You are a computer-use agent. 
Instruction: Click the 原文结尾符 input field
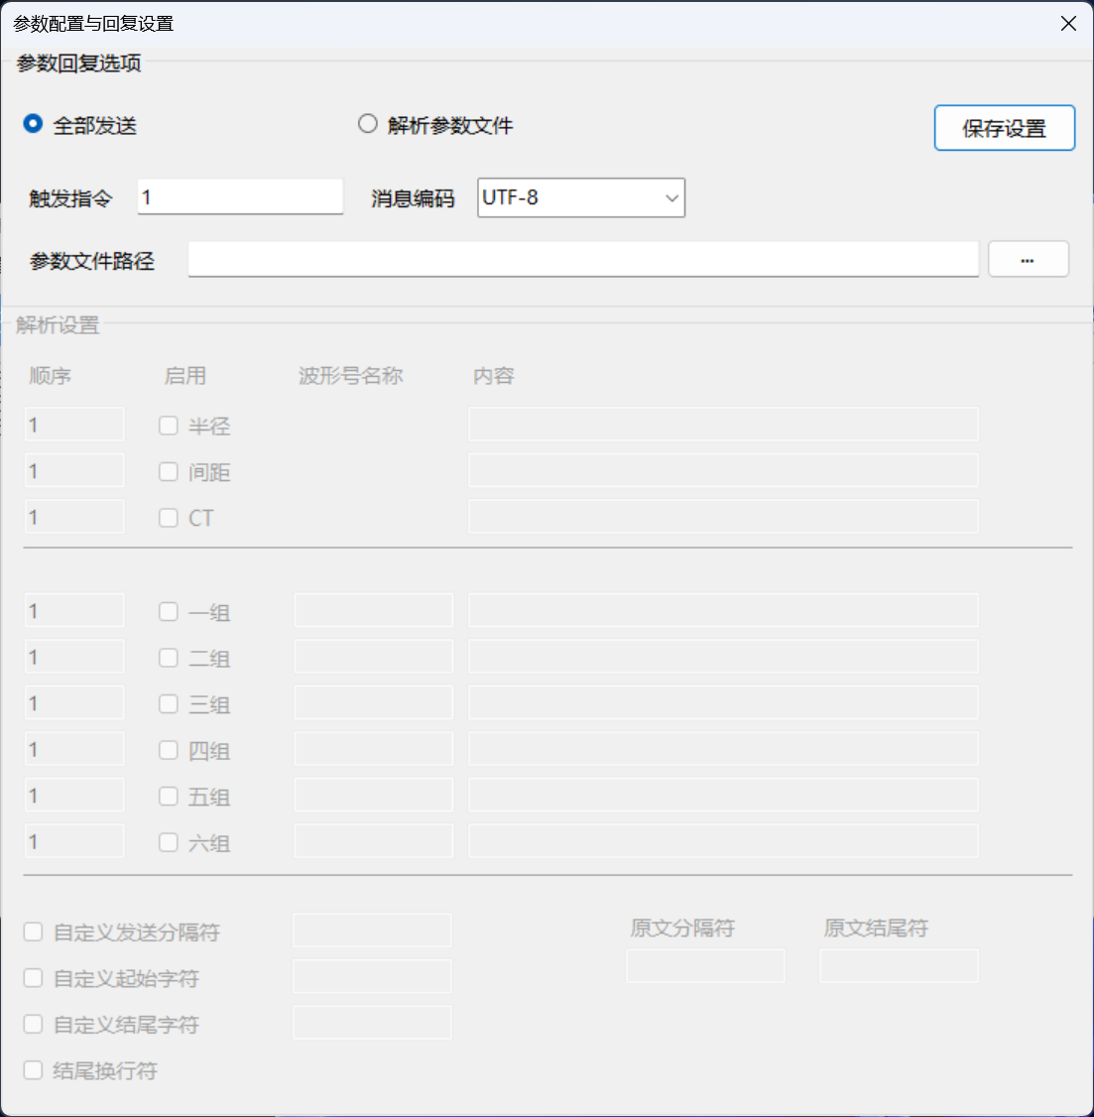pyautogui.click(x=899, y=966)
